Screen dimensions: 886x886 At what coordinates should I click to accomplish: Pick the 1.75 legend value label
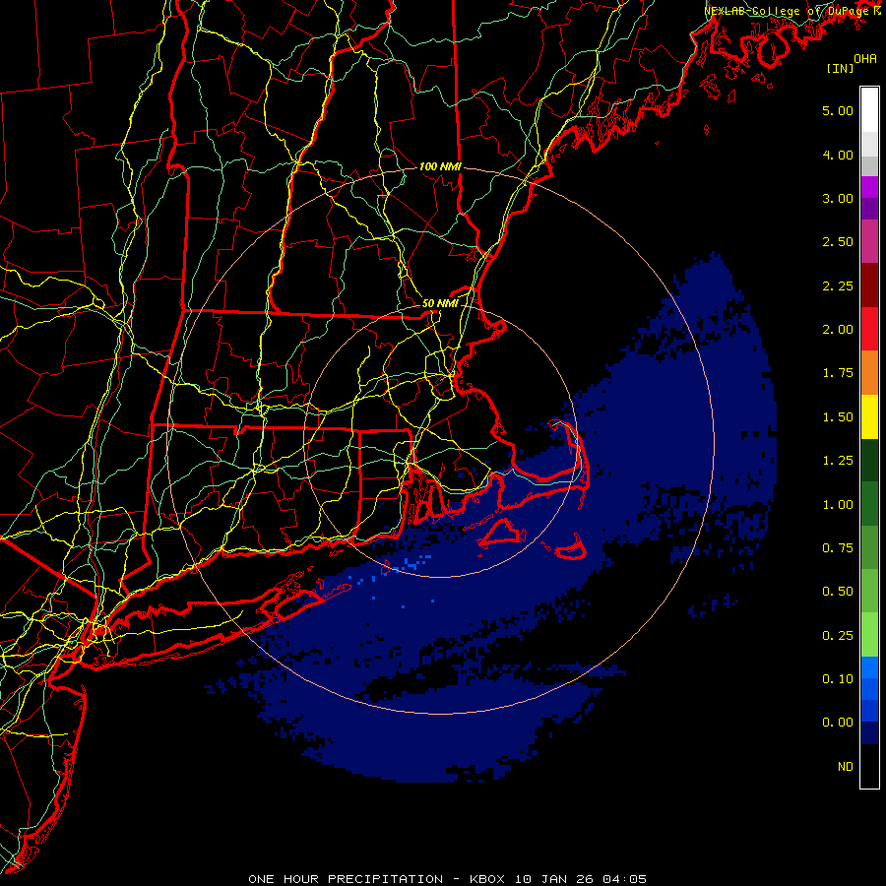pyautogui.click(x=838, y=373)
